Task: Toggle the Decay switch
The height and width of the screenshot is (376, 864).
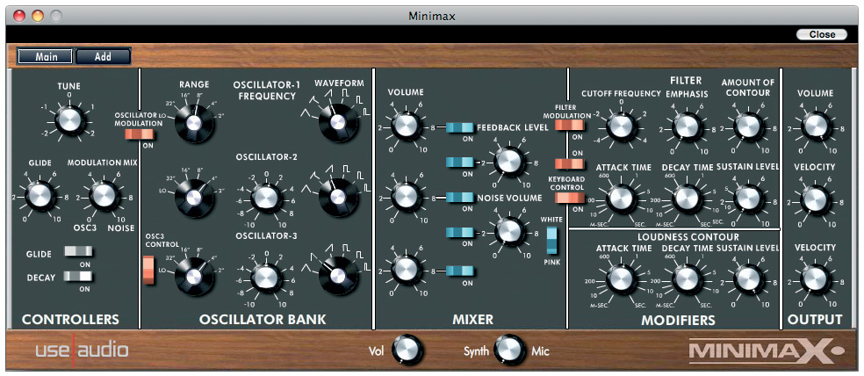Action: (77, 276)
